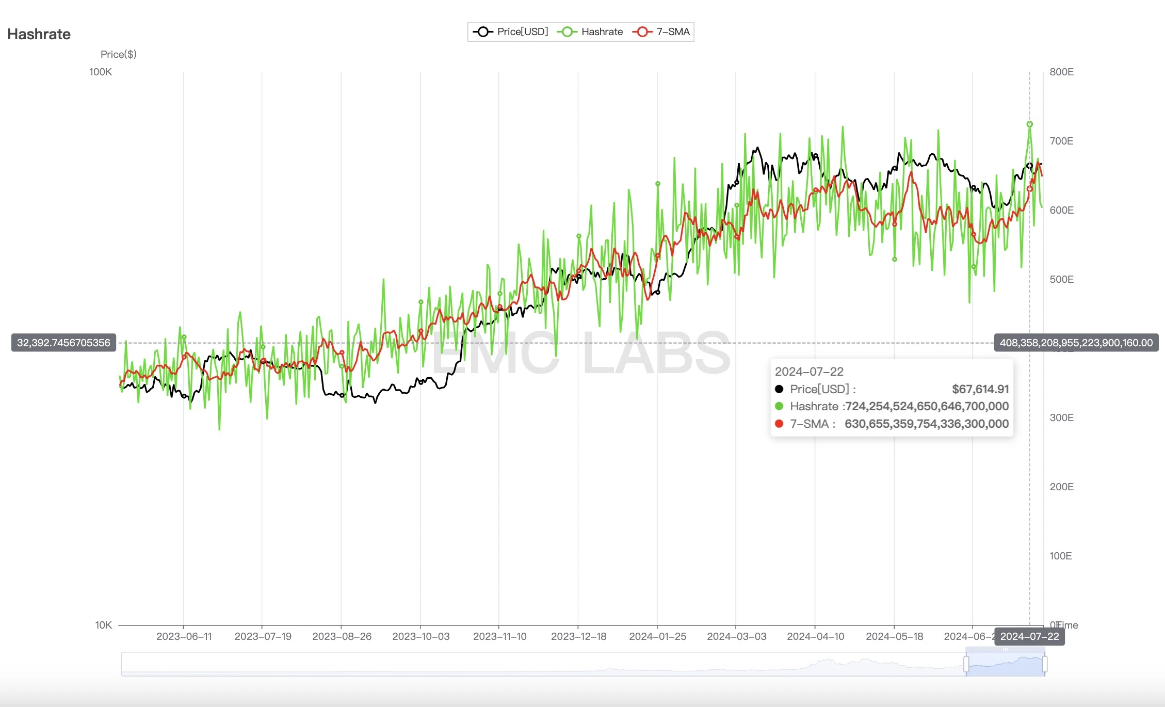Click left handle of the data zoom slider

[966, 664]
